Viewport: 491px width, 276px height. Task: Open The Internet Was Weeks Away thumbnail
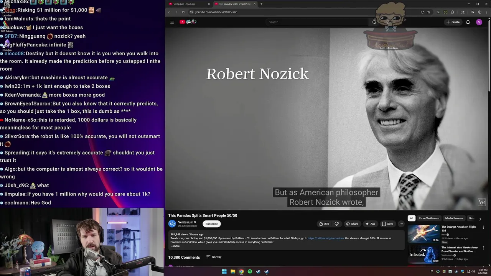tap(423, 255)
